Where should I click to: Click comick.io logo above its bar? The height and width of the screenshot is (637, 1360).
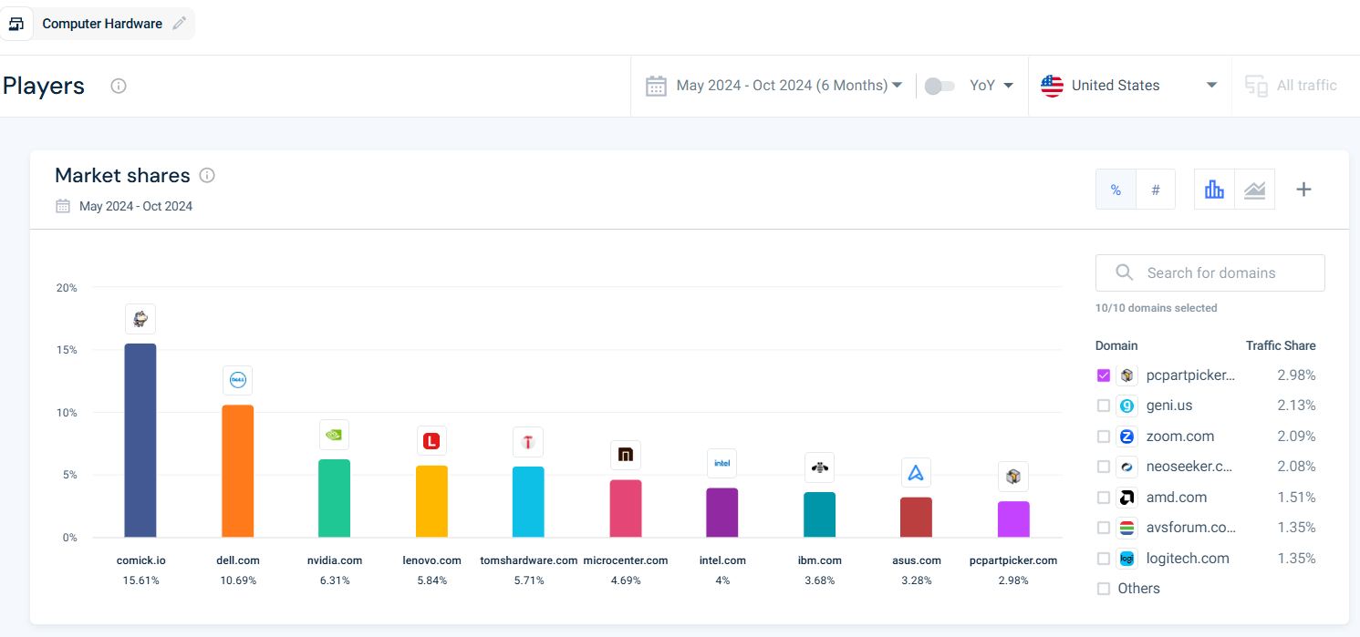click(140, 319)
